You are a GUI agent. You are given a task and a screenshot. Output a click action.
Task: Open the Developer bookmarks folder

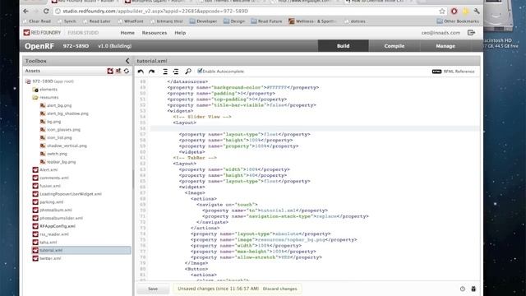(x=203, y=21)
